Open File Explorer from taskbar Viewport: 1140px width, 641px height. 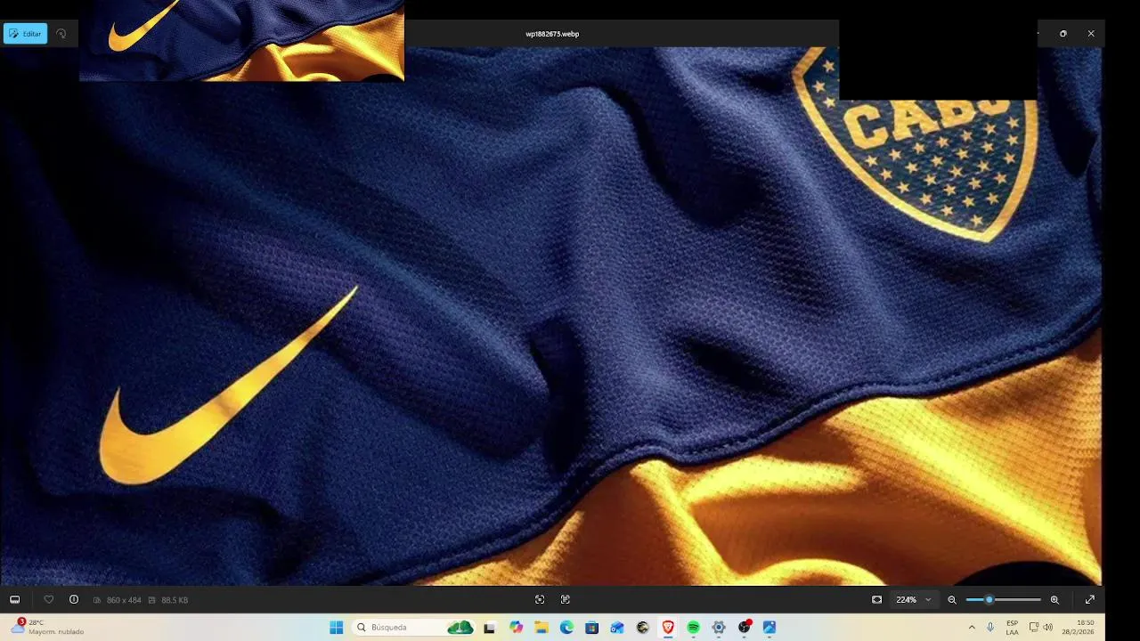click(x=541, y=628)
